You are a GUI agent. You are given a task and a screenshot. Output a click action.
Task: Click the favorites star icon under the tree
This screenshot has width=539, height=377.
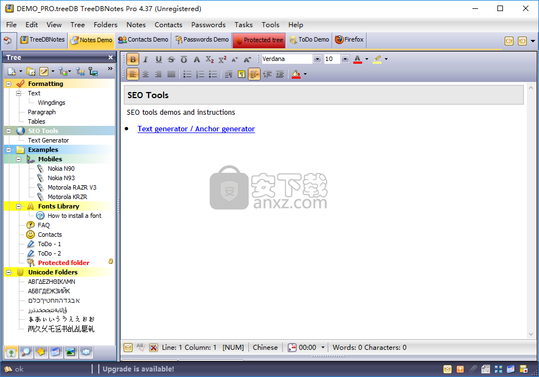point(41,352)
